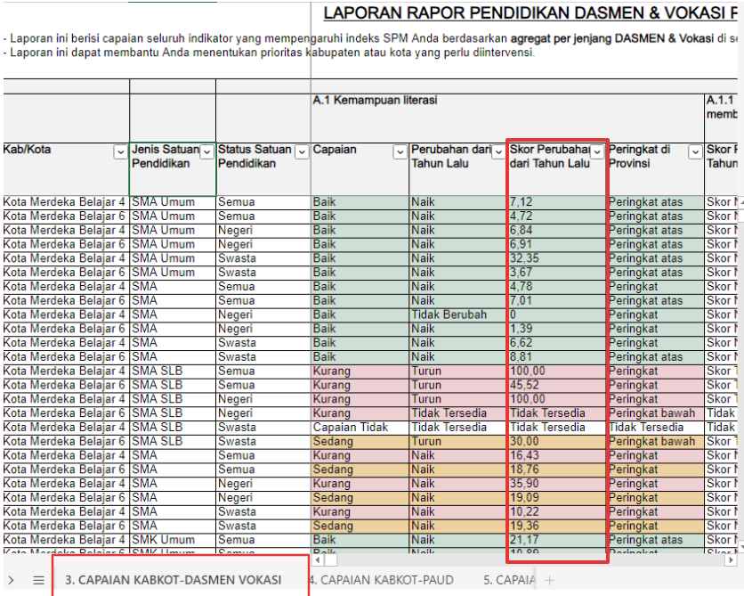Image resolution: width=744 pixels, height=596 pixels.
Task: Switch to 4. CAPAIAN KABKOT-PAUD tab
Action: [x=382, y=580]
